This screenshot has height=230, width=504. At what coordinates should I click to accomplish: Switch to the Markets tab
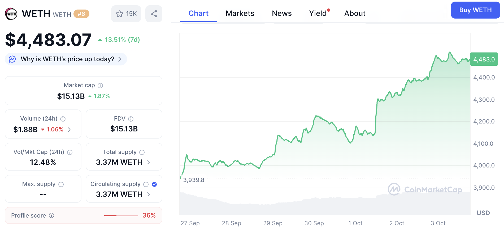(240, 13)
